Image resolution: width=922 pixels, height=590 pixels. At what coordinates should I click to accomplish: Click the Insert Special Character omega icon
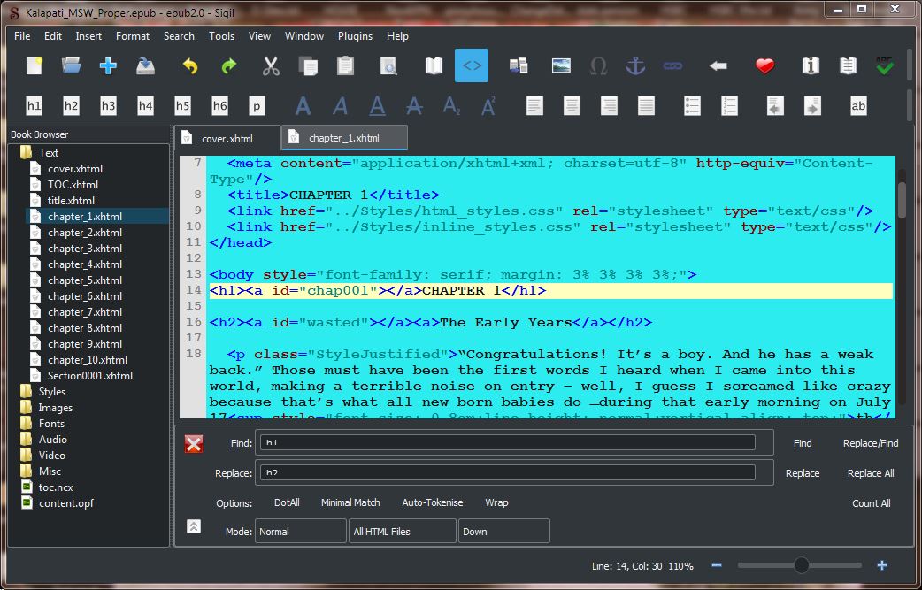tap(598, 66)
